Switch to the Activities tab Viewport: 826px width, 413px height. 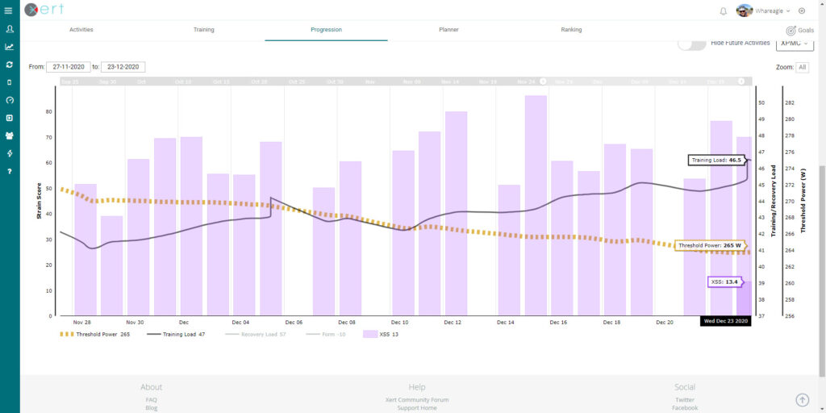tap(81, 30)
